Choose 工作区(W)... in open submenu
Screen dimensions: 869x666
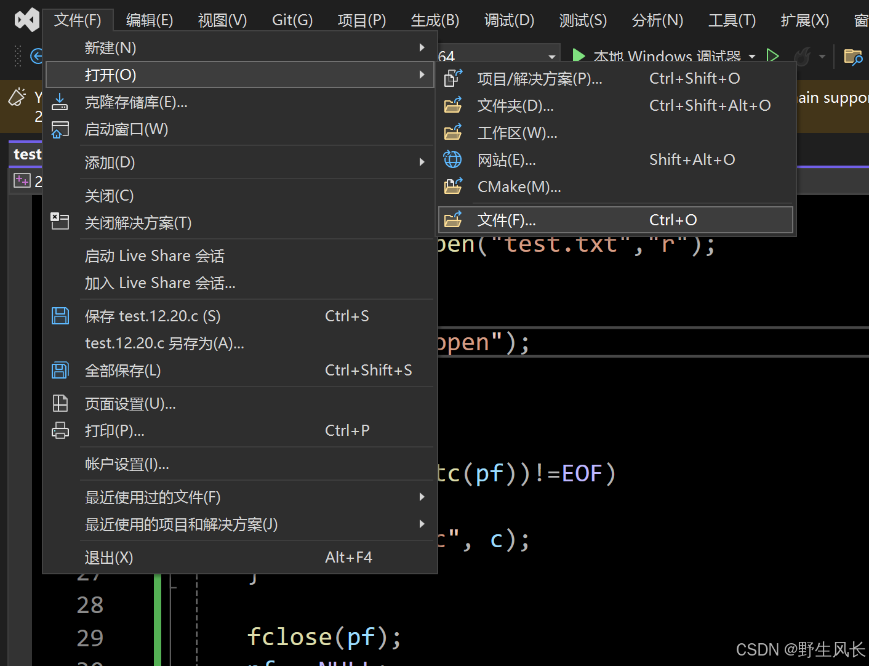tap(615, 132)
